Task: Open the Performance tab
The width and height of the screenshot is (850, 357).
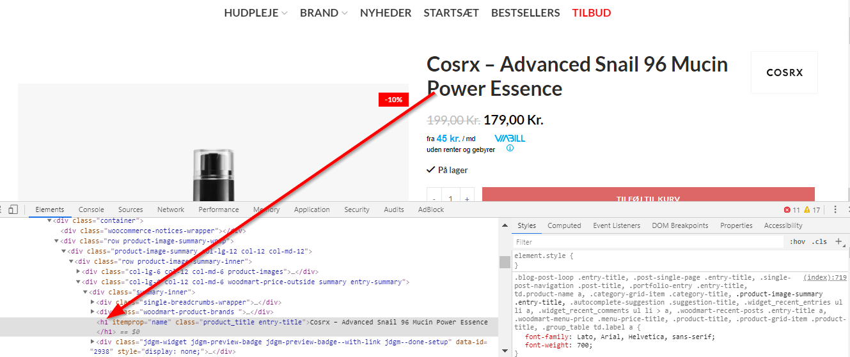Action: [219, 209]
